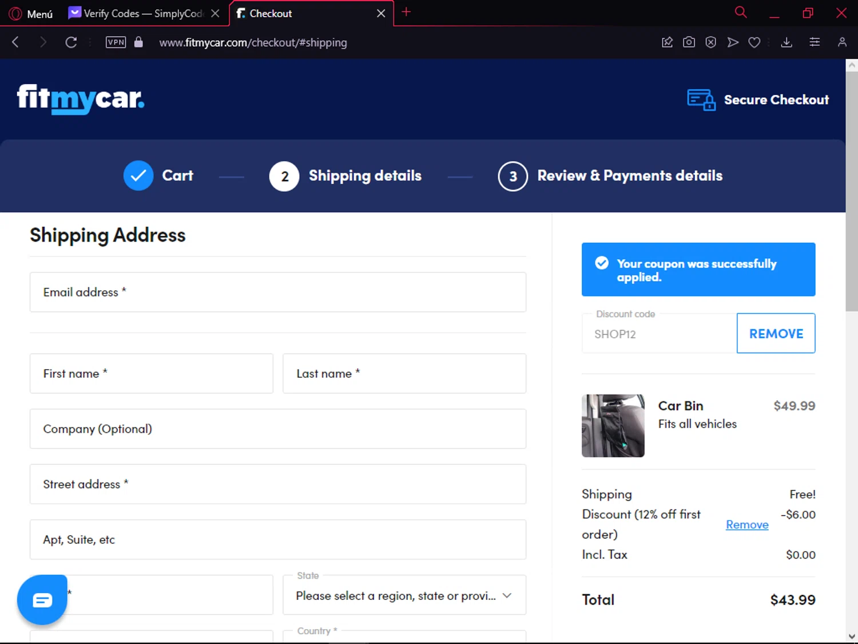Image resolution: width=858 pixels, height=644 pixels.
Task: Select the Shipping details step
Action: [x=345, y=176]
